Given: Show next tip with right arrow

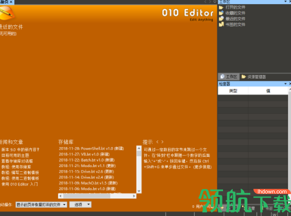Looking at the screenshot, I should 162,142.
